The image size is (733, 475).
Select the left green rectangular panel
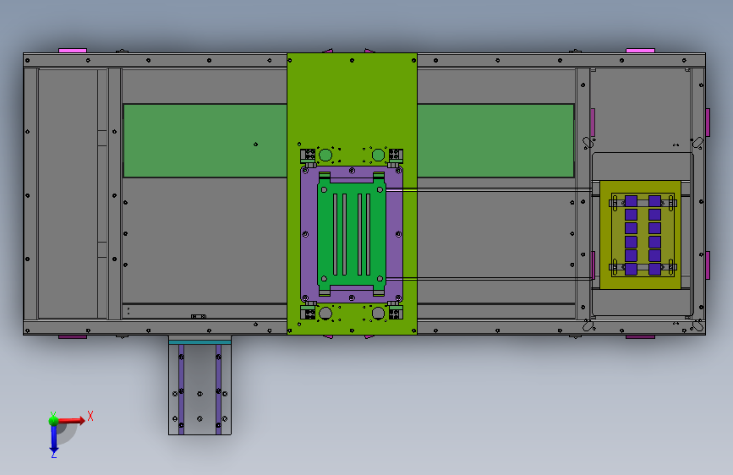tap(205, 140)
